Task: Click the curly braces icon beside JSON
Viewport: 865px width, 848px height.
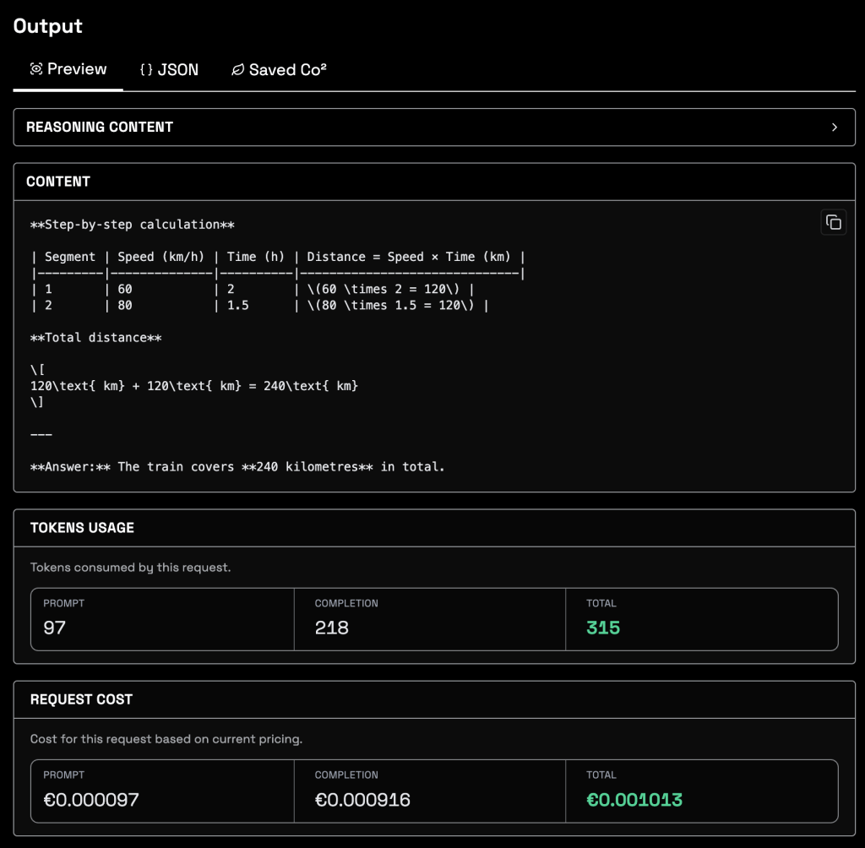Action: (x=146, y=70)
